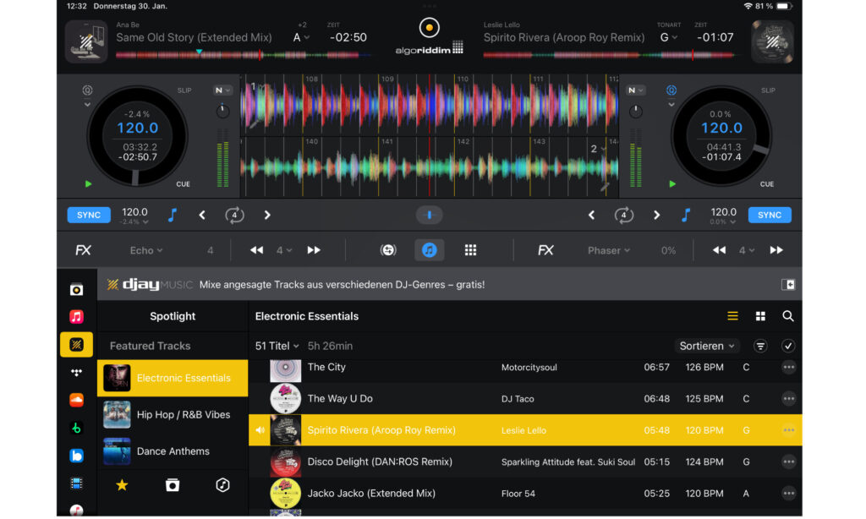
Task: Open more options for Jacko Jacko track
Action: tap(789, 494)
